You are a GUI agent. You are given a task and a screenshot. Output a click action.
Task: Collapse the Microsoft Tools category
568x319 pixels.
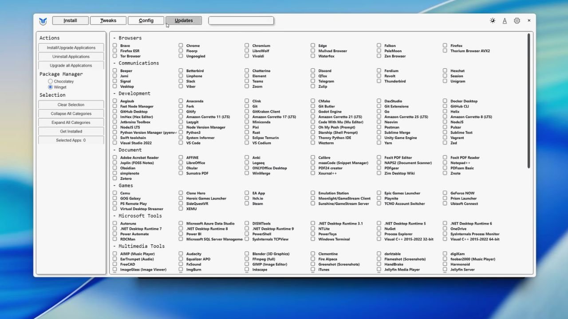coord(114,215)
